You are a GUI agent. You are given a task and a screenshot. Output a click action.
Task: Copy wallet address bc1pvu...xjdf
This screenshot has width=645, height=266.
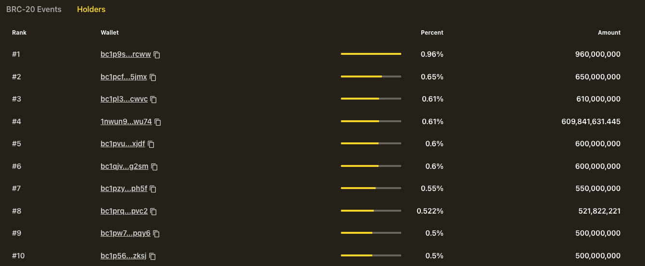pyautogui.click(x=151, y=144)
